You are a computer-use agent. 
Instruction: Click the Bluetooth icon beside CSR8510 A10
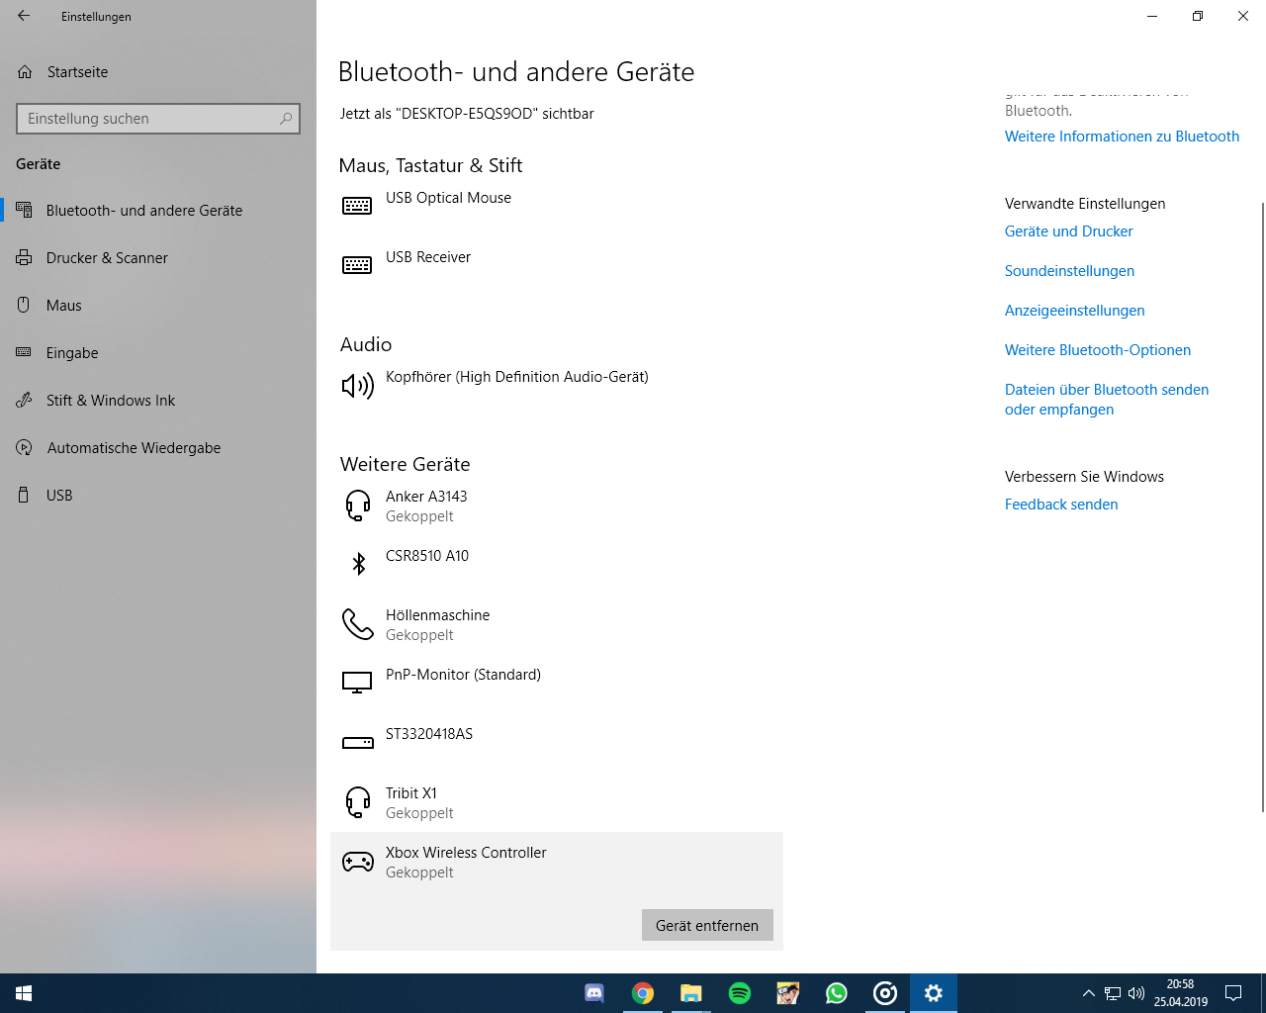click(x=359, y=564)
